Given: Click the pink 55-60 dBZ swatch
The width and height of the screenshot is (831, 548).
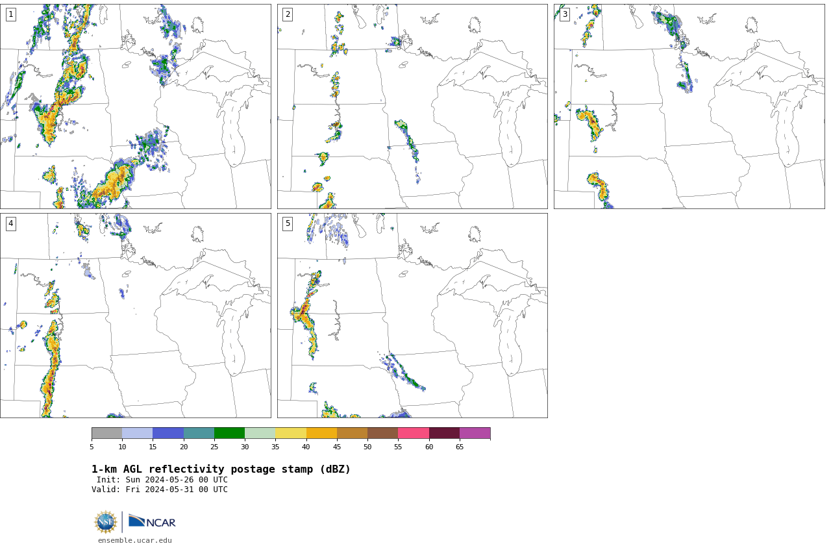Looking at the screenshot, I should [x=414, y=433].
